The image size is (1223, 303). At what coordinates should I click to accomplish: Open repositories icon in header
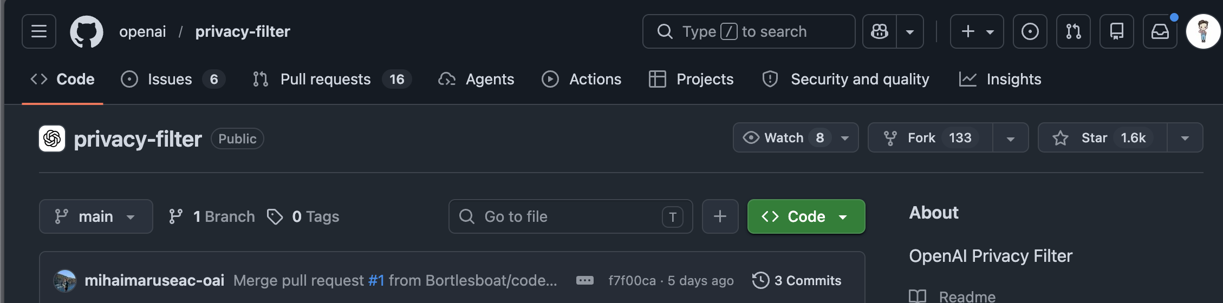pyautogui.click(x=1117, y=31)
